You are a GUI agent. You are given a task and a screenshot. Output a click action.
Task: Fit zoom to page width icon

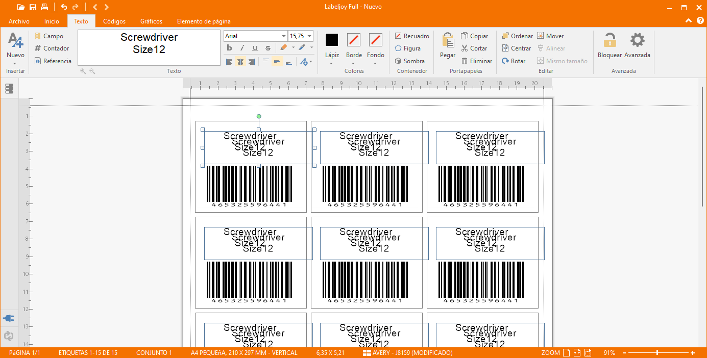[577, 353]
